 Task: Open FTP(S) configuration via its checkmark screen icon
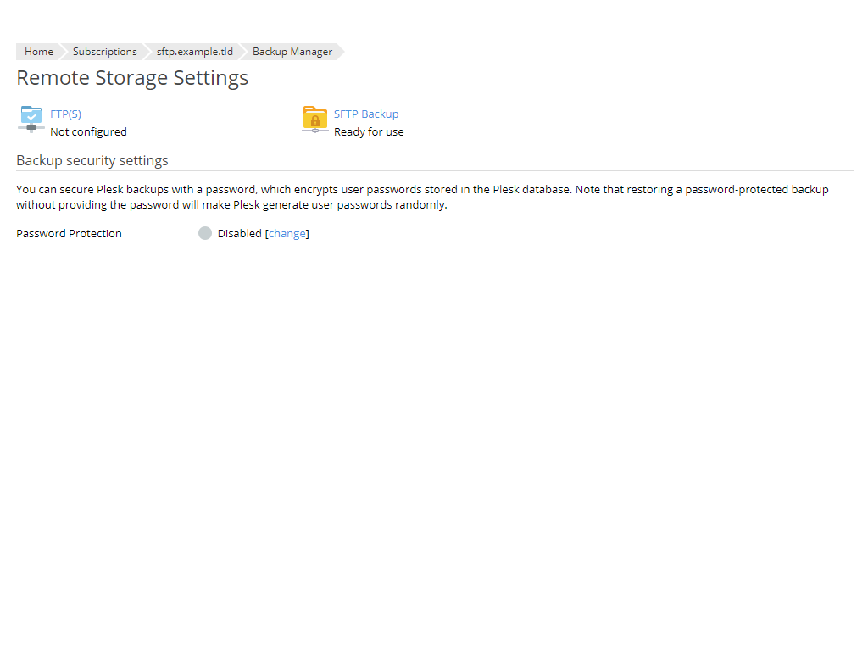pyautogui.click(x=31, y=114)
